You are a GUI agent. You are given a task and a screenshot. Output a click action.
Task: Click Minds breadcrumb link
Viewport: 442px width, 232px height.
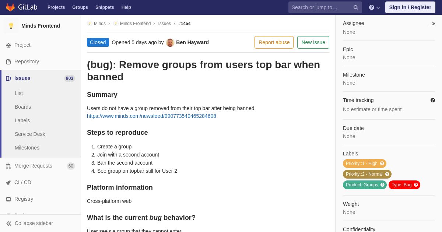pos(100,24)
